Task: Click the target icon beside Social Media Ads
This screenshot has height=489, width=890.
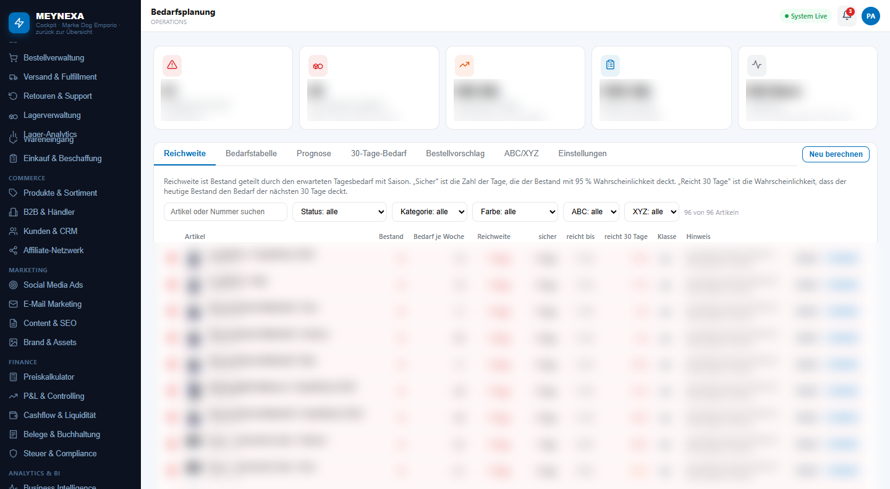Action: tap(13, 285)
